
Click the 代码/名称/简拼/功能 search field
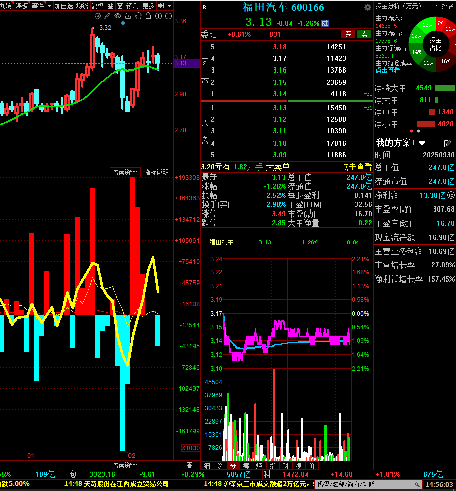point(368,484)
